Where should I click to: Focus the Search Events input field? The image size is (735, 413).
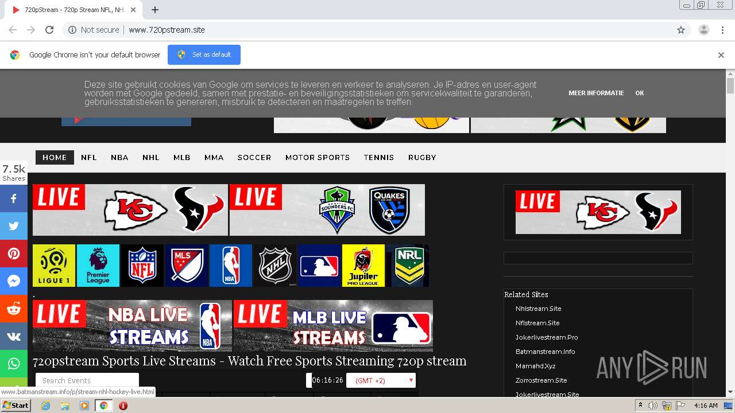(87, 380)
